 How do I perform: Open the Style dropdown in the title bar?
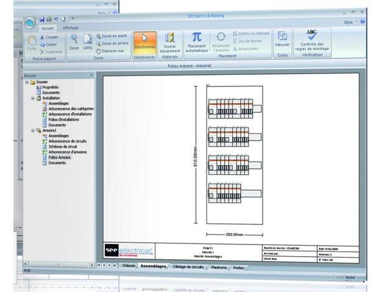pos(350,21)
